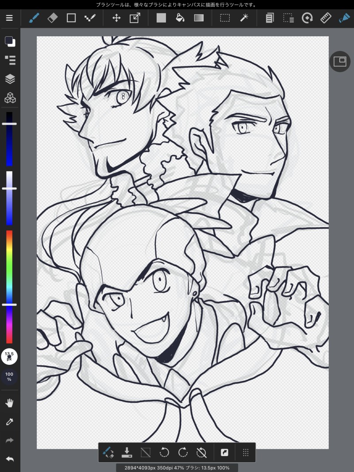This screenshot has height=472, width=354.
Task: Toggle brush/eraser switch in bottom bar
Action: coord(108,453)
